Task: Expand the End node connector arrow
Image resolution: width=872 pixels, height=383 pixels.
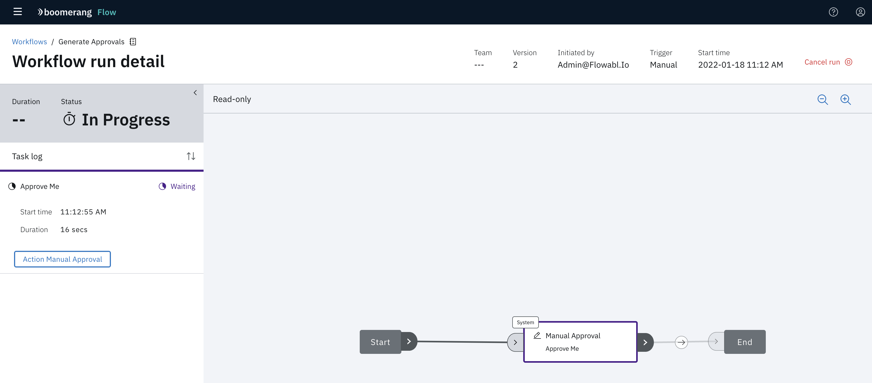Action: coord(717,341)
